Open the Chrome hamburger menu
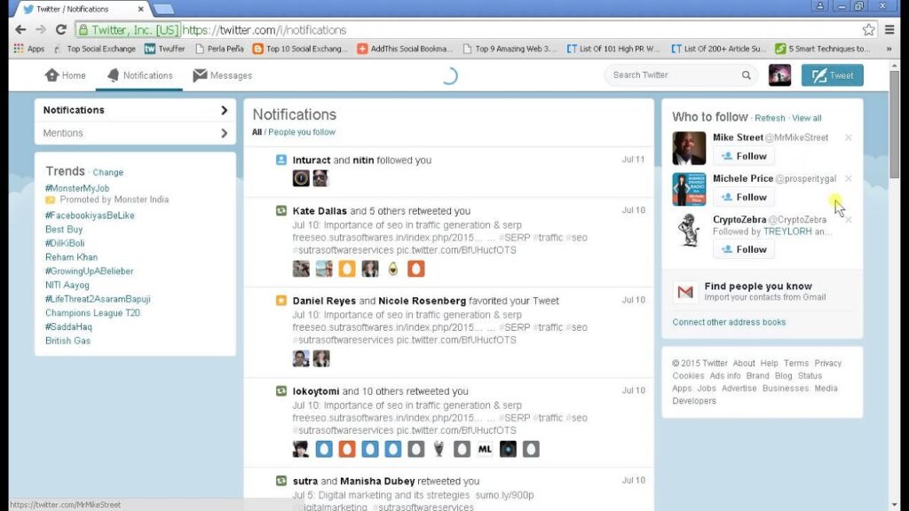909x511 pixels. [889, 29]
